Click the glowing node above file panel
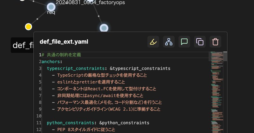 coord(104,28)
